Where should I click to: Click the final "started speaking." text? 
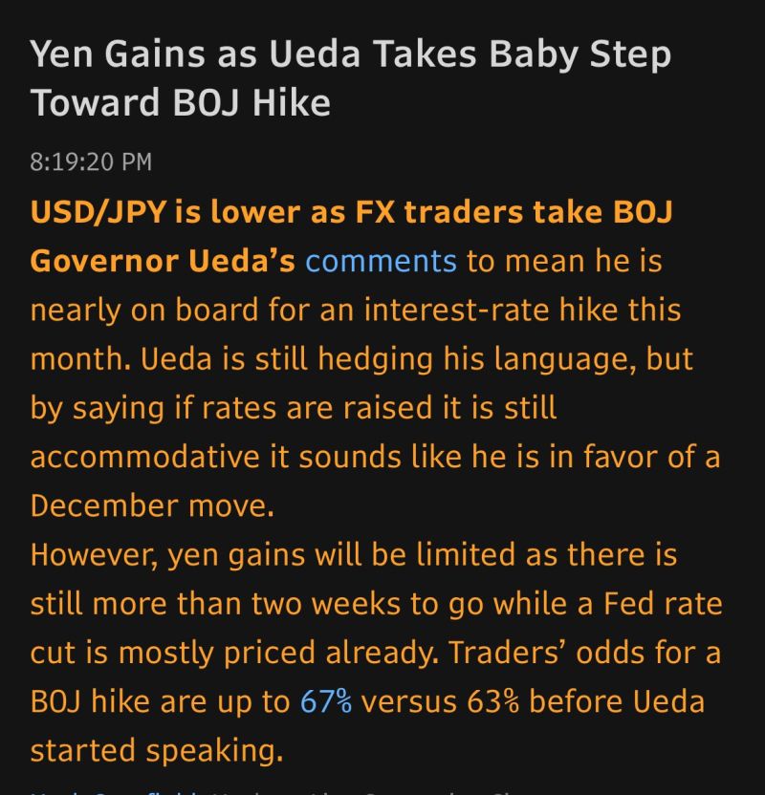pos(157,750)
